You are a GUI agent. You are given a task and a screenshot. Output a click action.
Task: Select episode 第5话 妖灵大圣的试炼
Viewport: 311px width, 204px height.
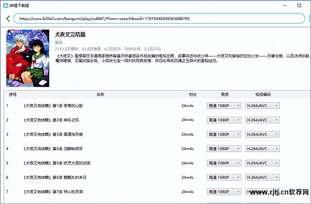click(57, 163)
